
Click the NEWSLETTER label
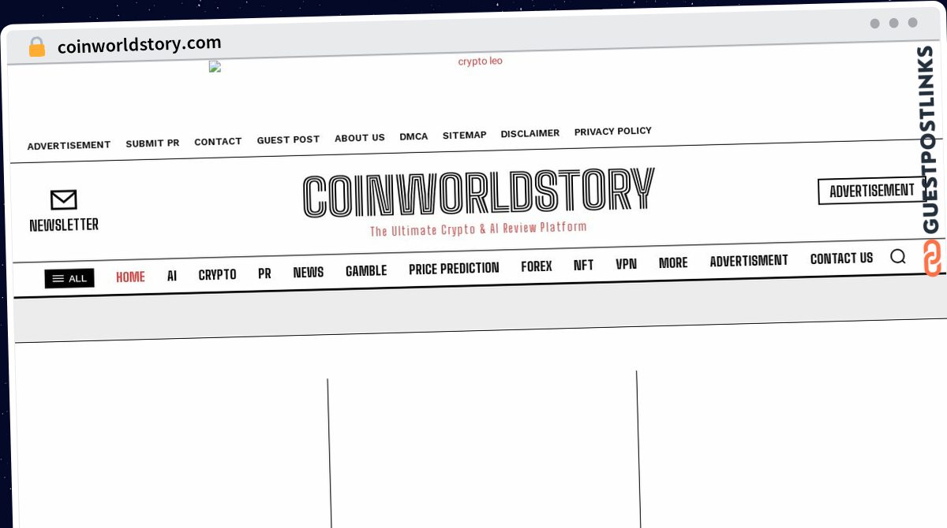[64, 225]
